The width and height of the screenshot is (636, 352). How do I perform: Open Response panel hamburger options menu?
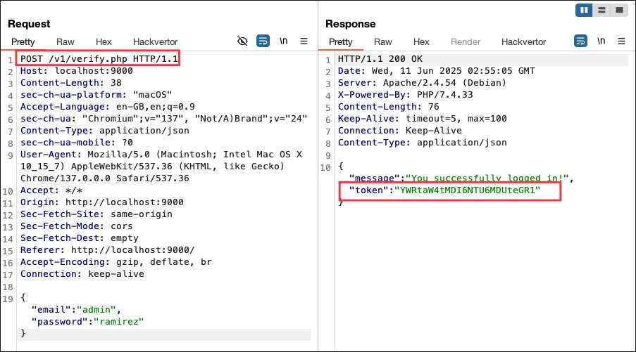620,41
